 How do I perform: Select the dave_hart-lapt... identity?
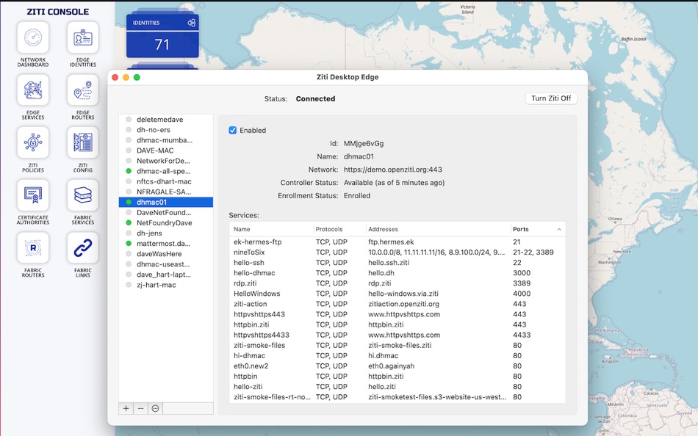(x=166, y=275)
